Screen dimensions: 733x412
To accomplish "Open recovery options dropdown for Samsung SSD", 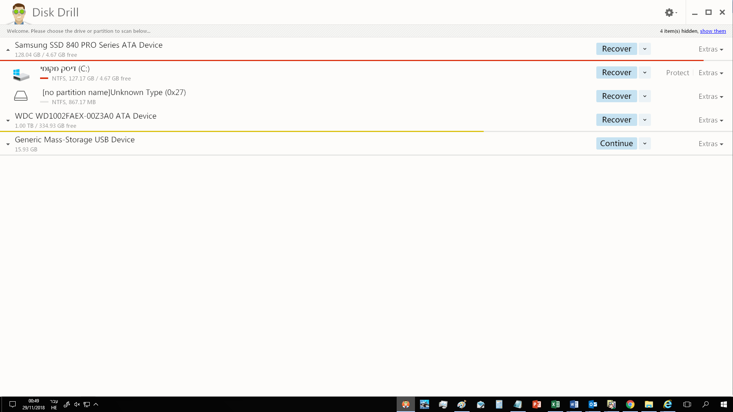I will (x=645, y=49).
